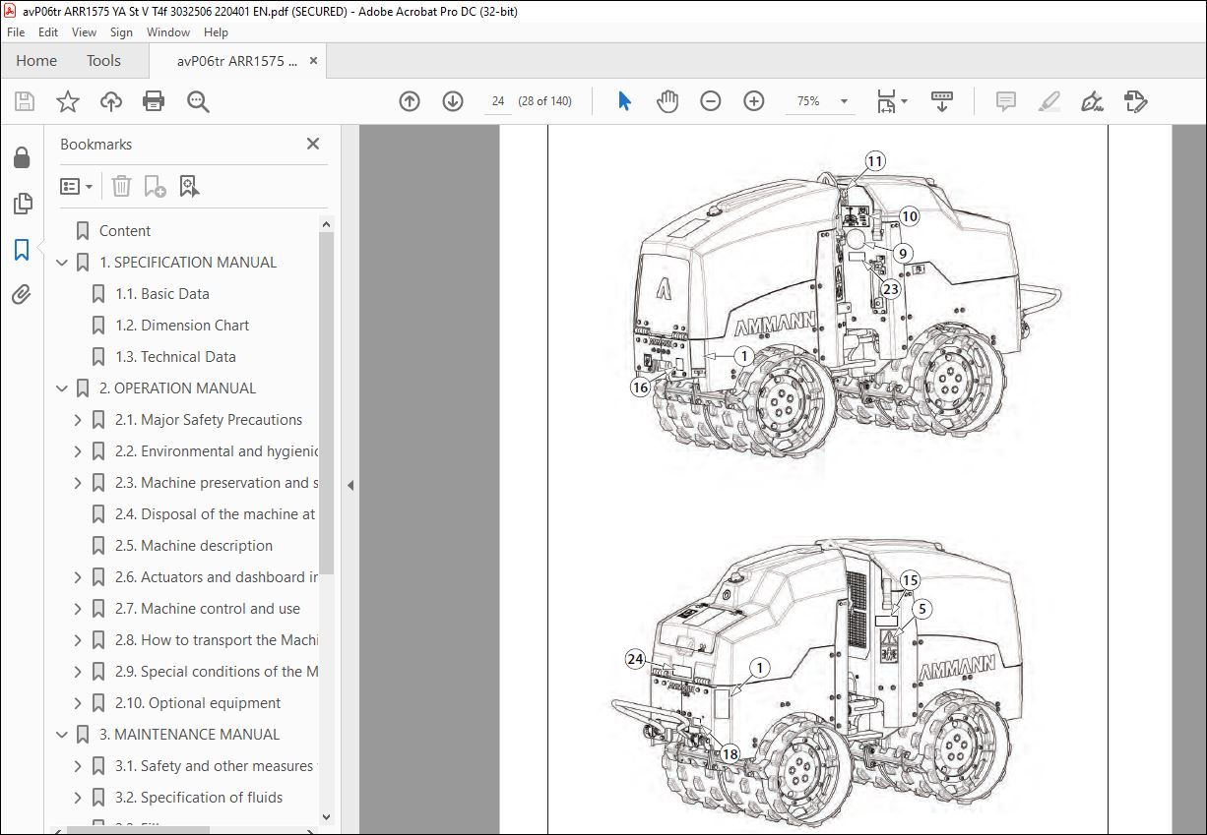Open 2.4. Disposal of the machine bookmark
Image resolution: width=1207 pixels, height=835 pixels.
tap(216, 514)
